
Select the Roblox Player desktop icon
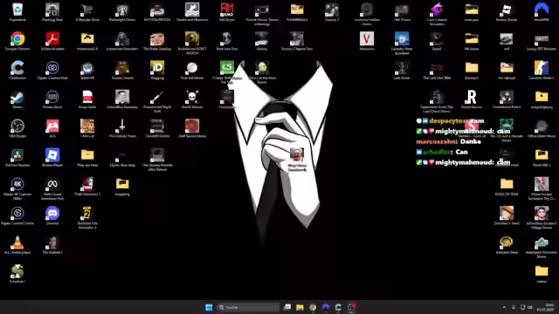[52, 157]
